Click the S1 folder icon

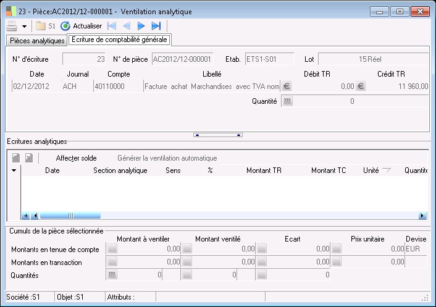click(41, 26)
